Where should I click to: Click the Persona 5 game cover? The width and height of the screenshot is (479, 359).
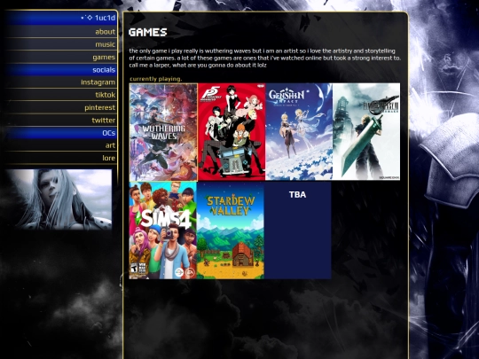(232, 131)
